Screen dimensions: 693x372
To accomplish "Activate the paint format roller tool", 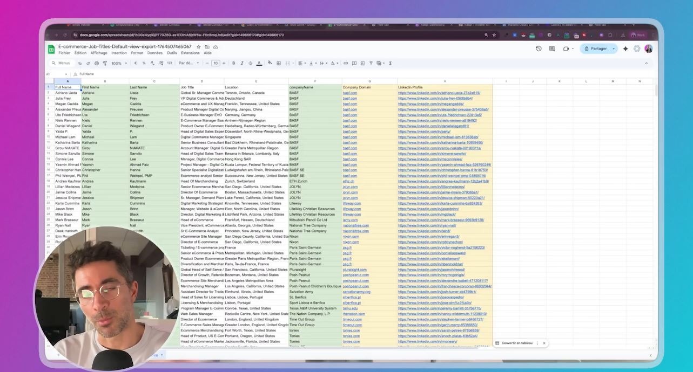I will coord(105,63).
